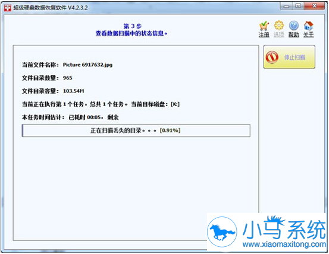Click the 查看数据扫描中的状态信息 subtitle

[131, 33]
